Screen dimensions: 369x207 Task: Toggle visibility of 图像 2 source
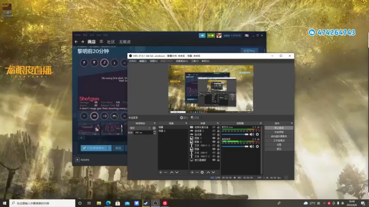(214, 142)
